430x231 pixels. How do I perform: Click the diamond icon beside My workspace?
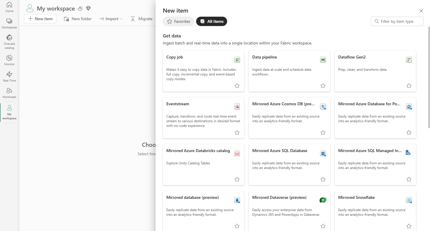88,8
